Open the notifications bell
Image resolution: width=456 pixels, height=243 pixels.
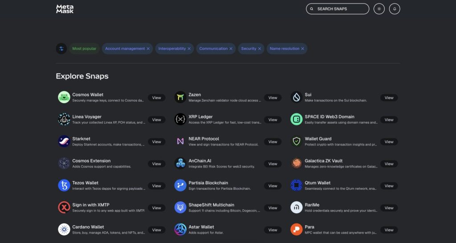click(395, 9)
